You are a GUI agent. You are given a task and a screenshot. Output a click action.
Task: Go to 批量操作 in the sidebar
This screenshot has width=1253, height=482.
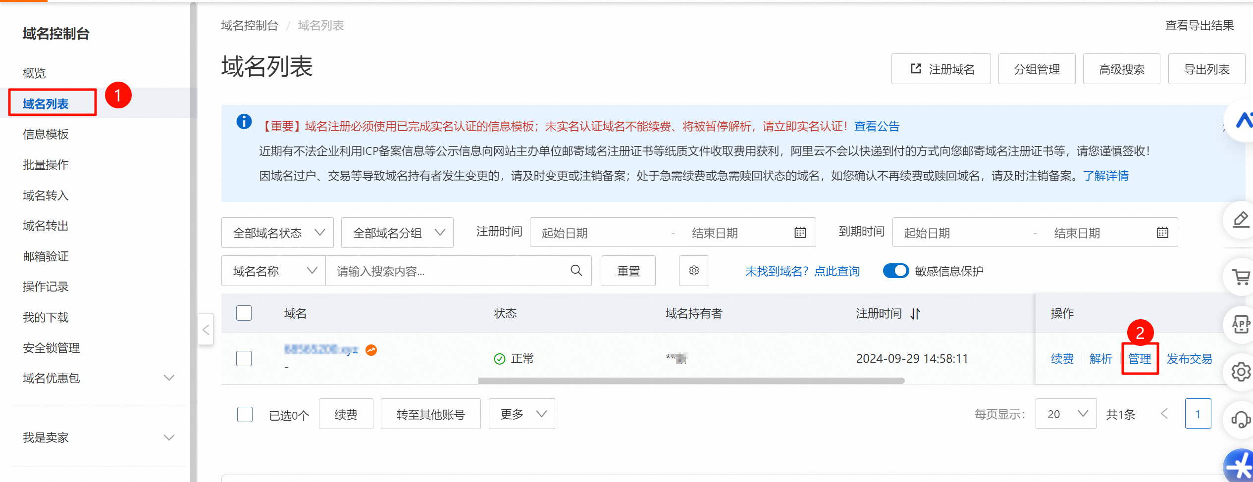pyautogui.click(x=46, y=165)
